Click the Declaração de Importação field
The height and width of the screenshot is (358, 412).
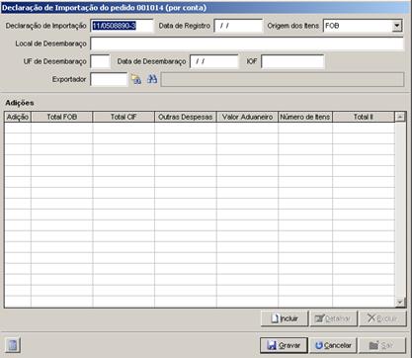122,26
